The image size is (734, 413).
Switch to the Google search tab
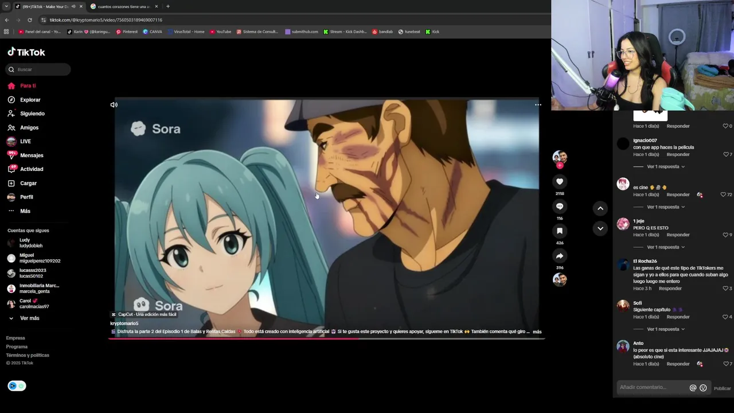(124, 6)
